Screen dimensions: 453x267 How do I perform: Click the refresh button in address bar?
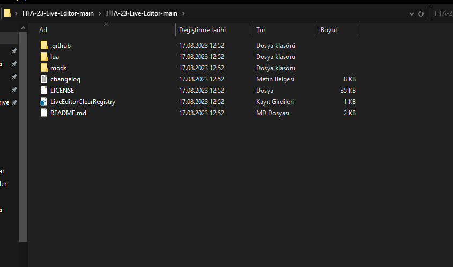(421, 13)
